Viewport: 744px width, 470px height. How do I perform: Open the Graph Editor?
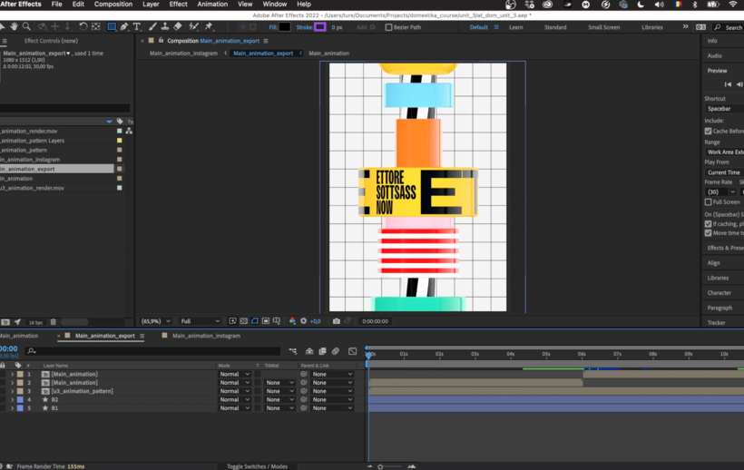click(x=353, y=351)
